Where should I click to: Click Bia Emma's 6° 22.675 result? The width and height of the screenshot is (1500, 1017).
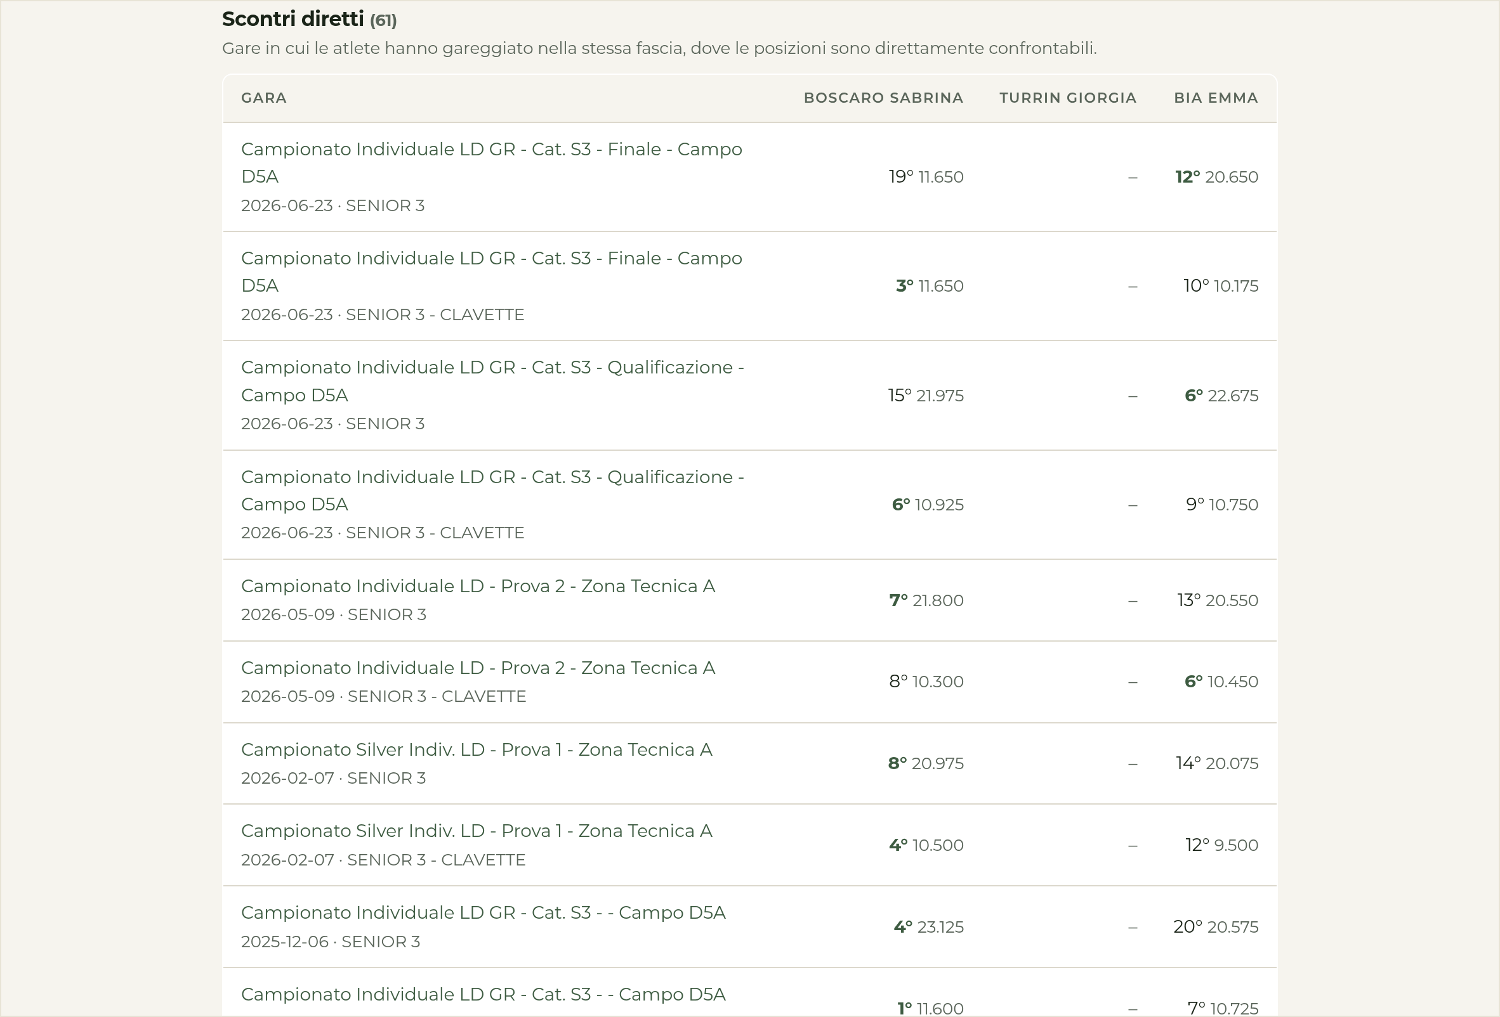click(1221, 395)
